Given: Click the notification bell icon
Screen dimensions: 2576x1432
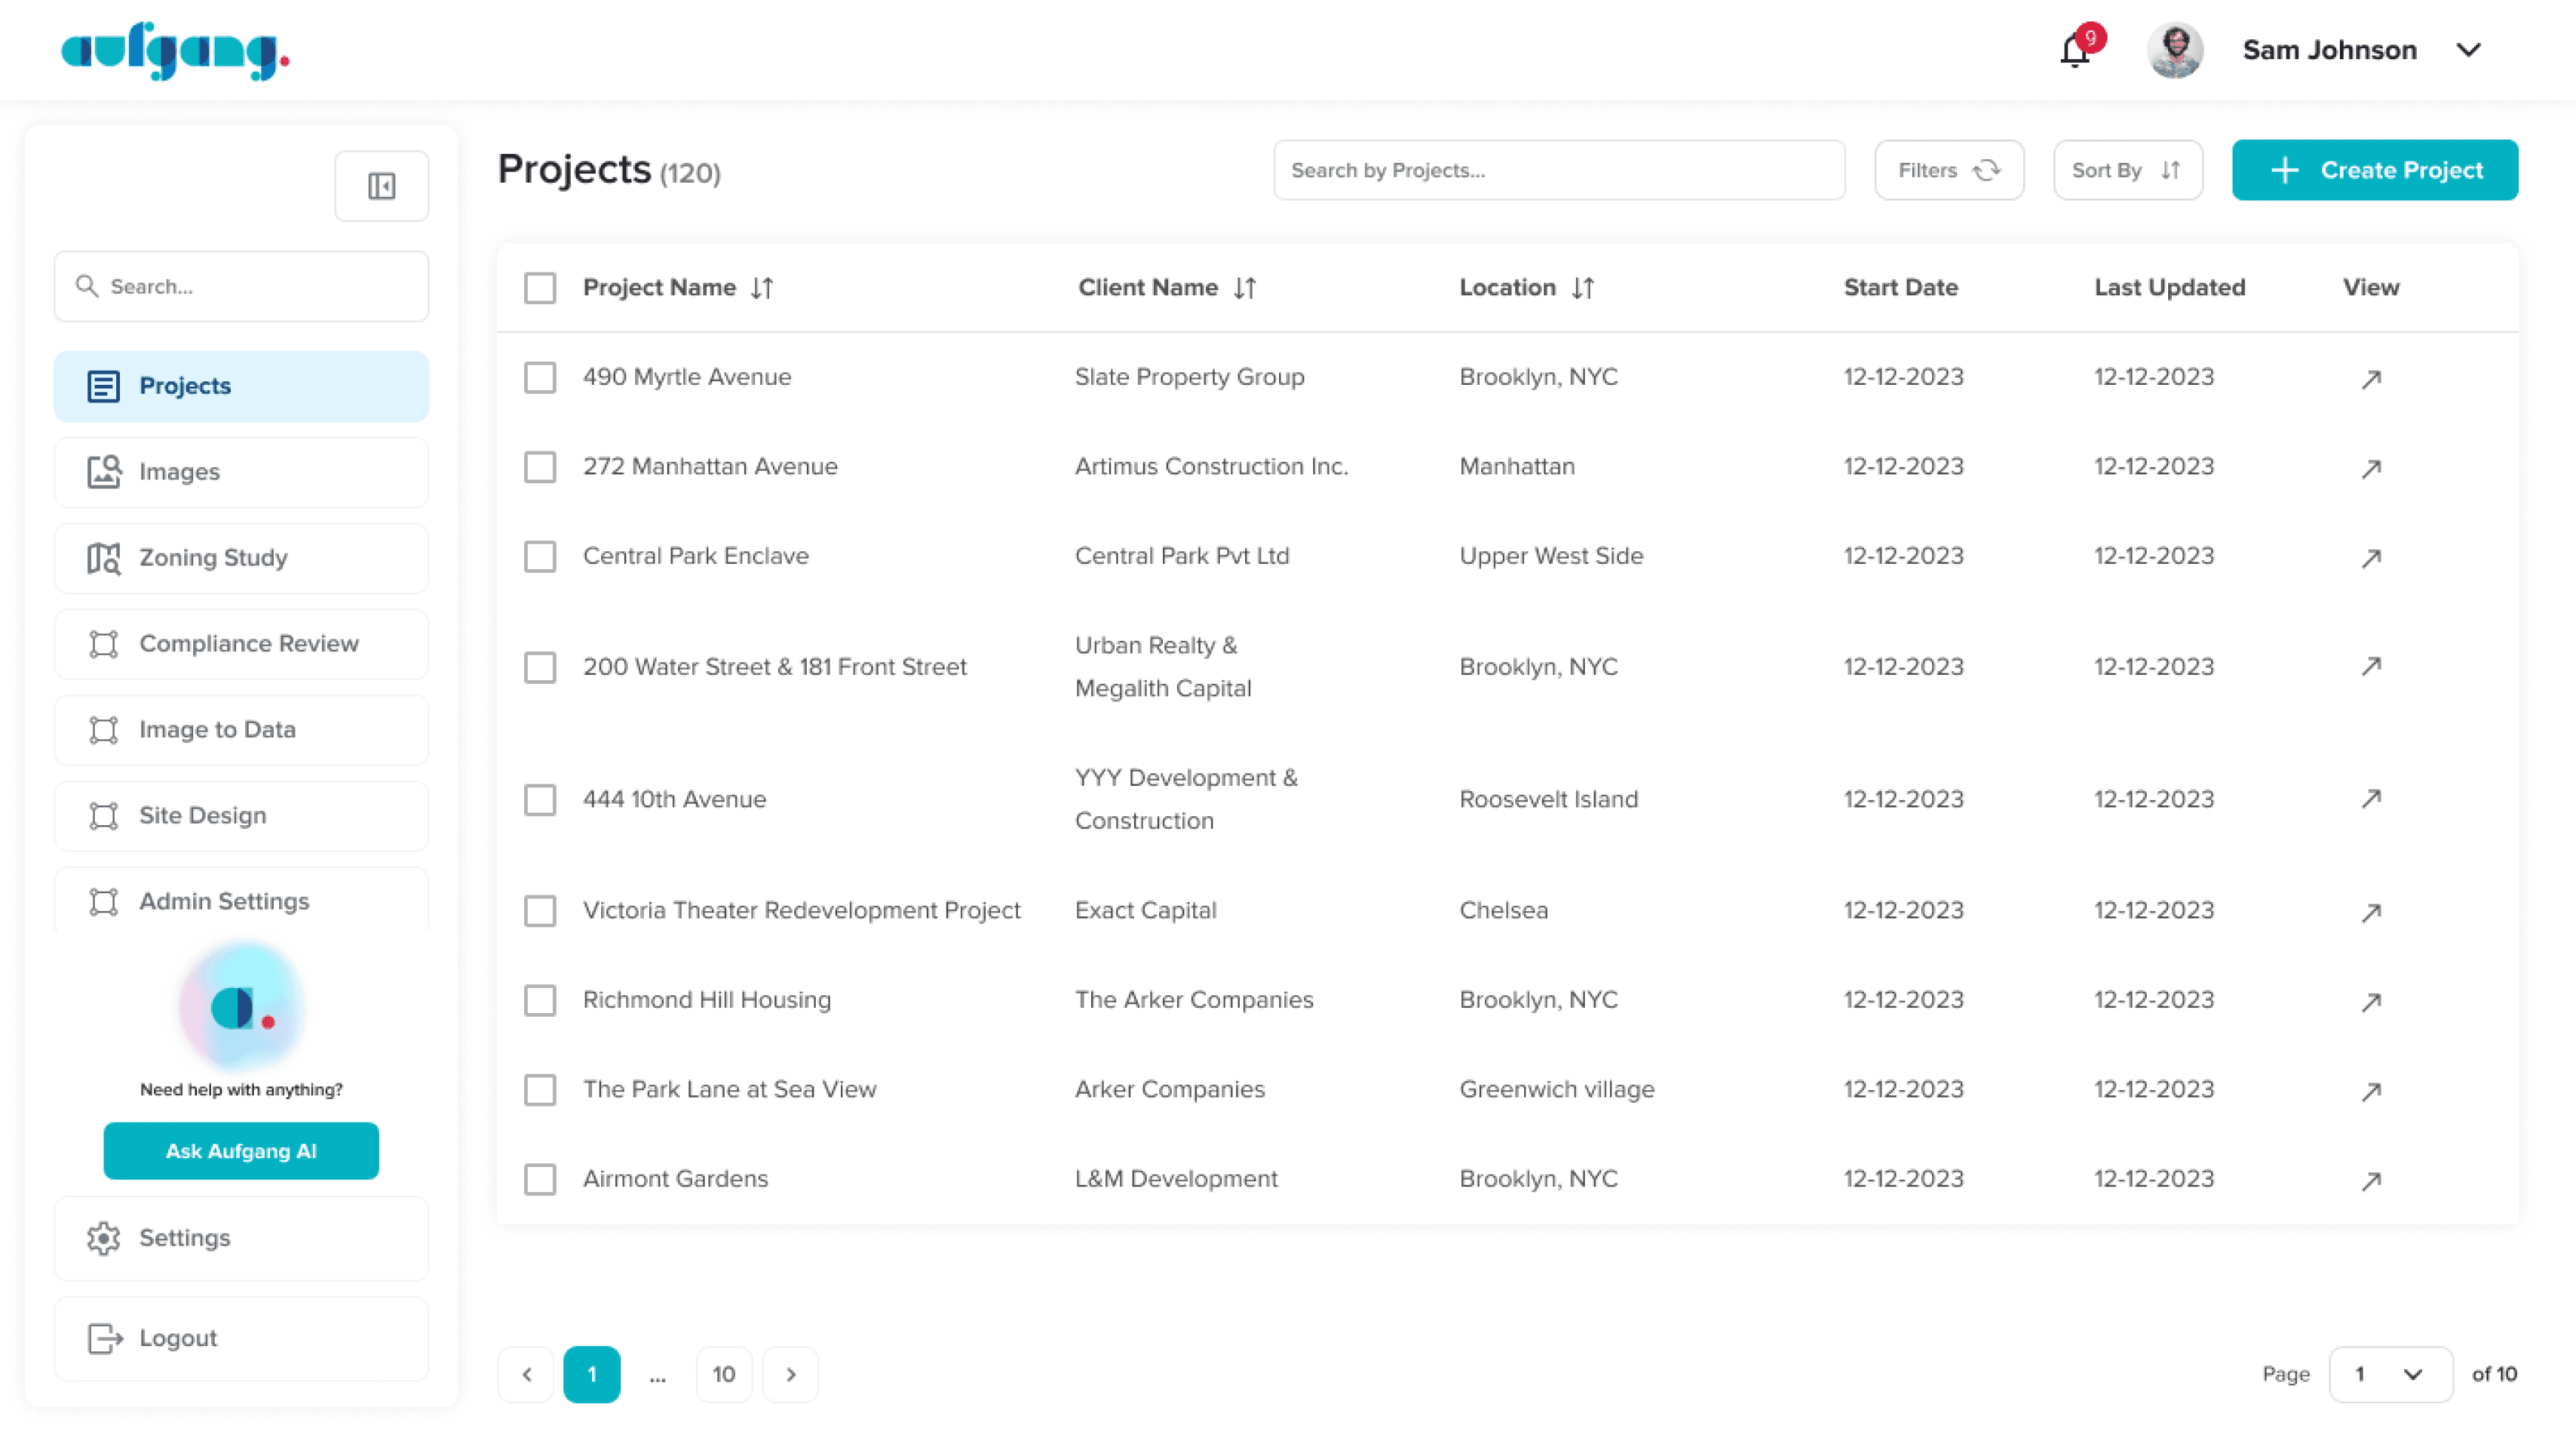Looking at the screenshot, I should (x=2075, y=50).
